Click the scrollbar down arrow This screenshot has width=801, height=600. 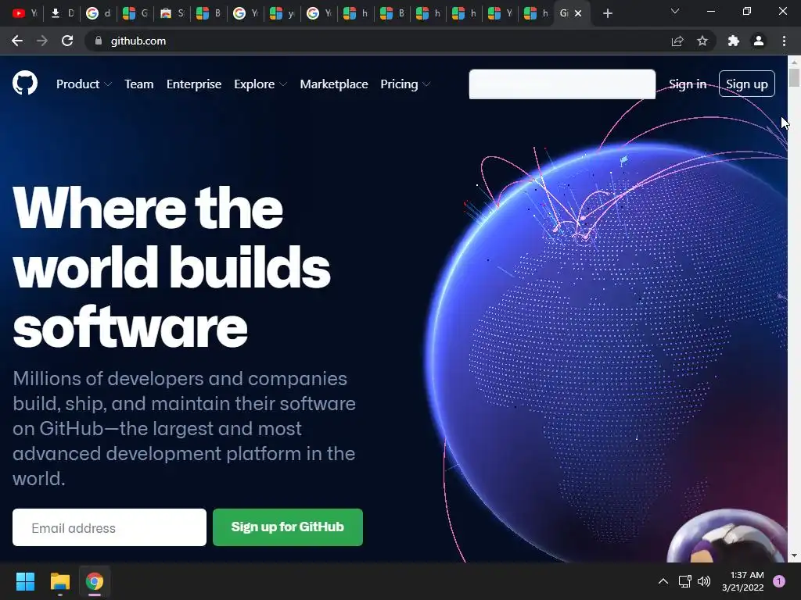(794, 555)
